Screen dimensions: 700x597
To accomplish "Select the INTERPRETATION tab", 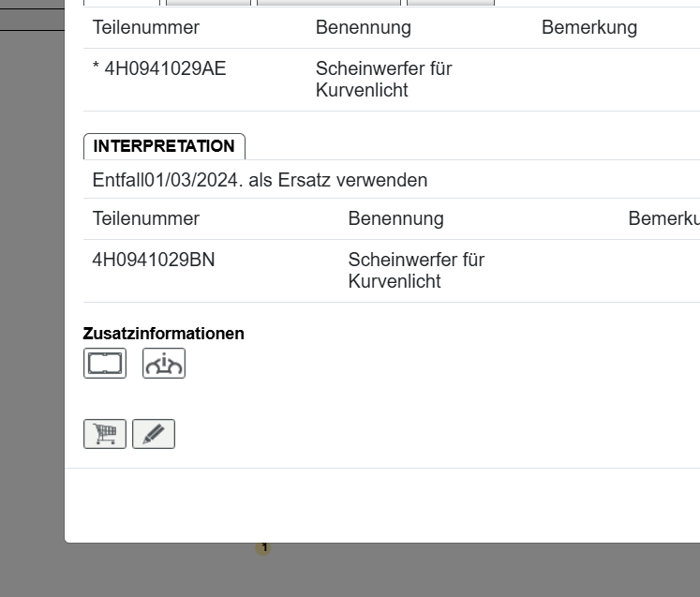I will click(x=164, y=146).
